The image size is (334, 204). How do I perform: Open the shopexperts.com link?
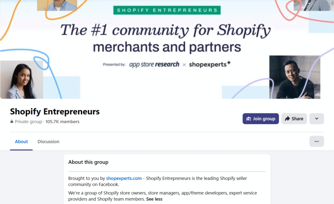(124, 178)
